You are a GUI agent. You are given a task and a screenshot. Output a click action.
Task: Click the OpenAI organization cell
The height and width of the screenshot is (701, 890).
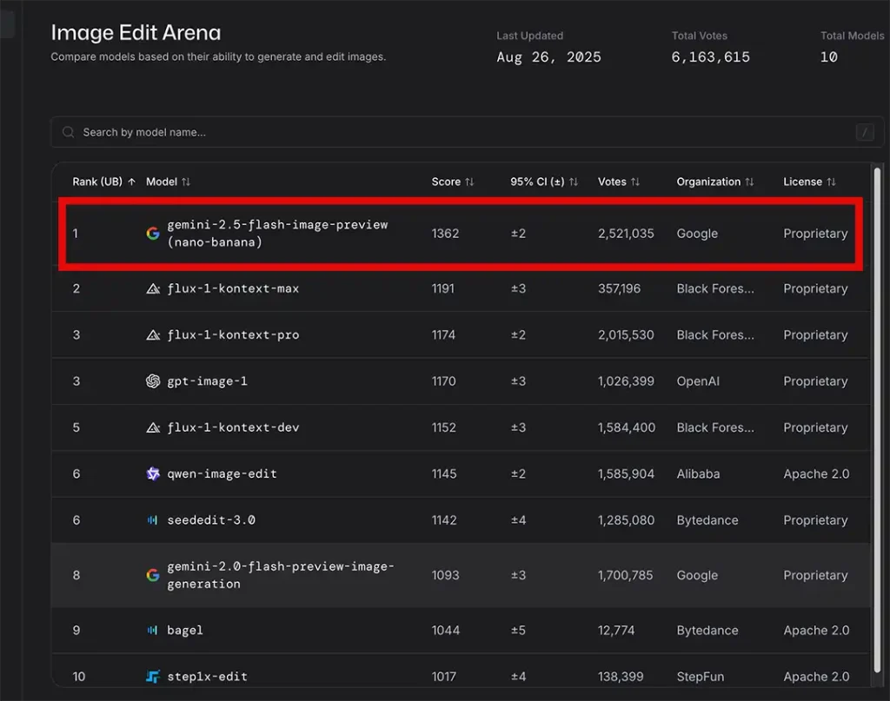pyautogui.click(x=698, y=381)
